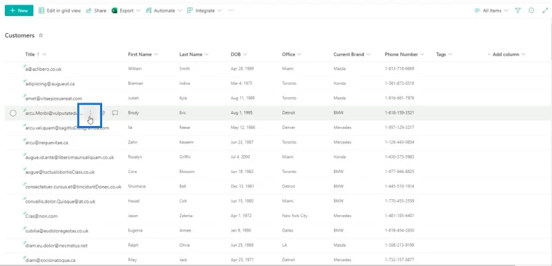Click the date Aug 11, 1989
This screenshot has width=552, height=266.
(x=243, y=98)
